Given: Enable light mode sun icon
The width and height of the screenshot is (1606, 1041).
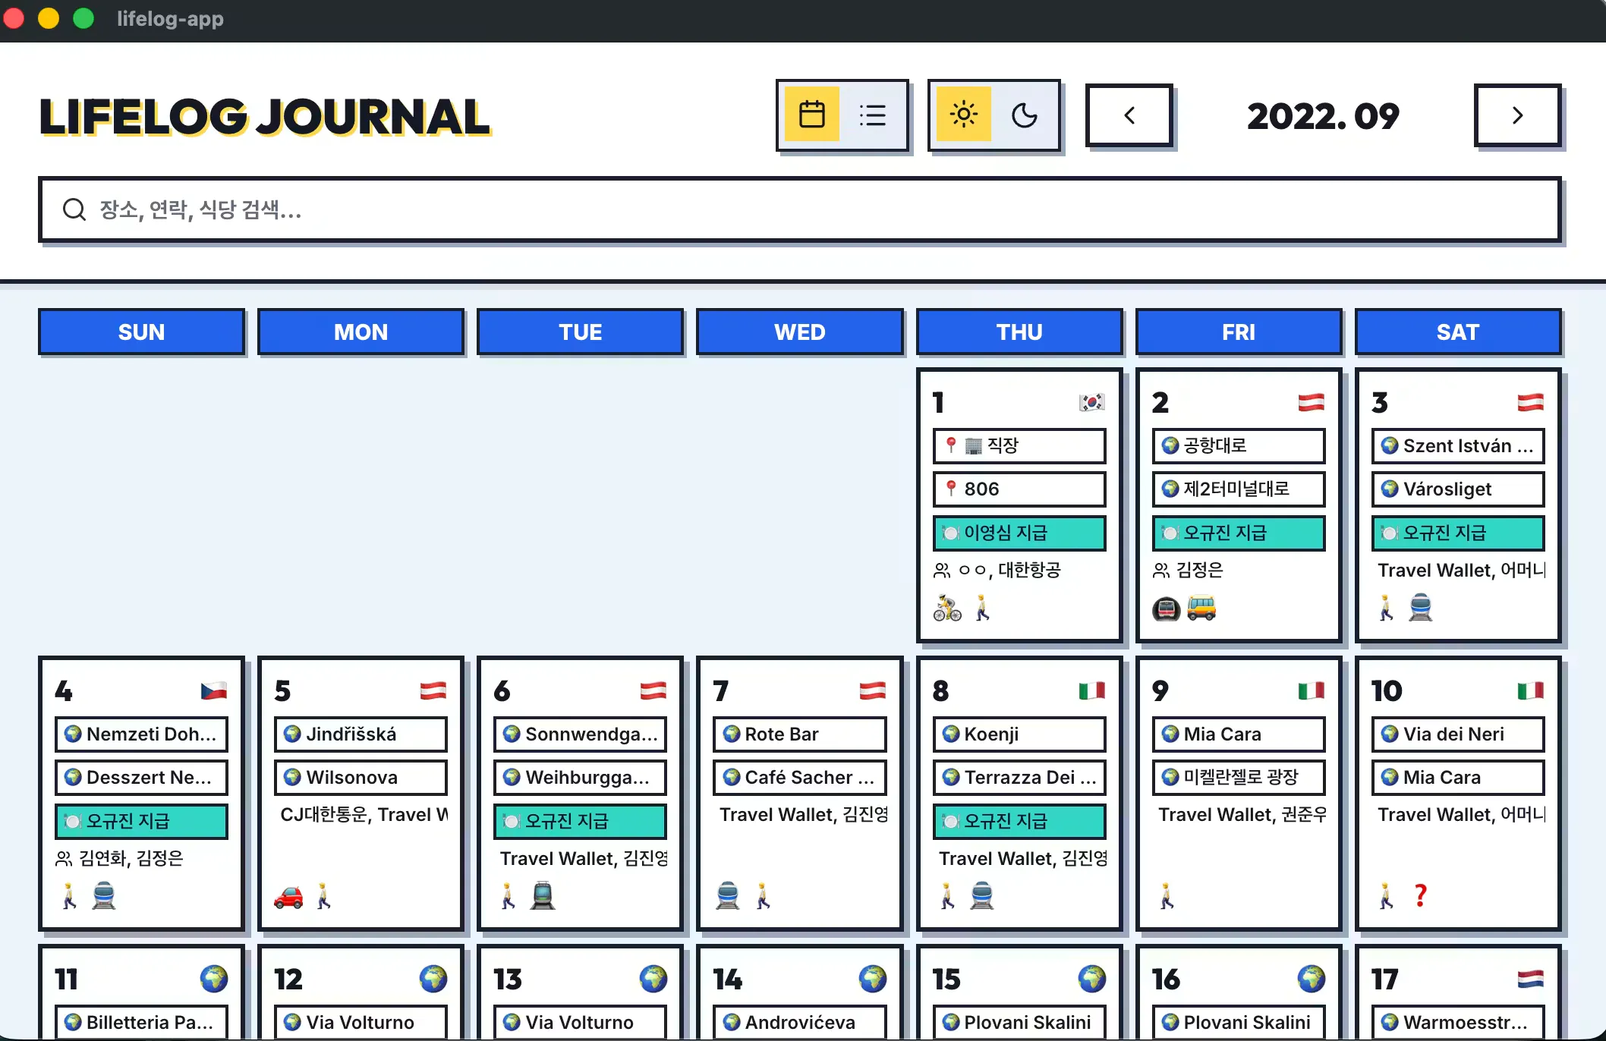Looking at the screenshot, I should pos(963,115).
